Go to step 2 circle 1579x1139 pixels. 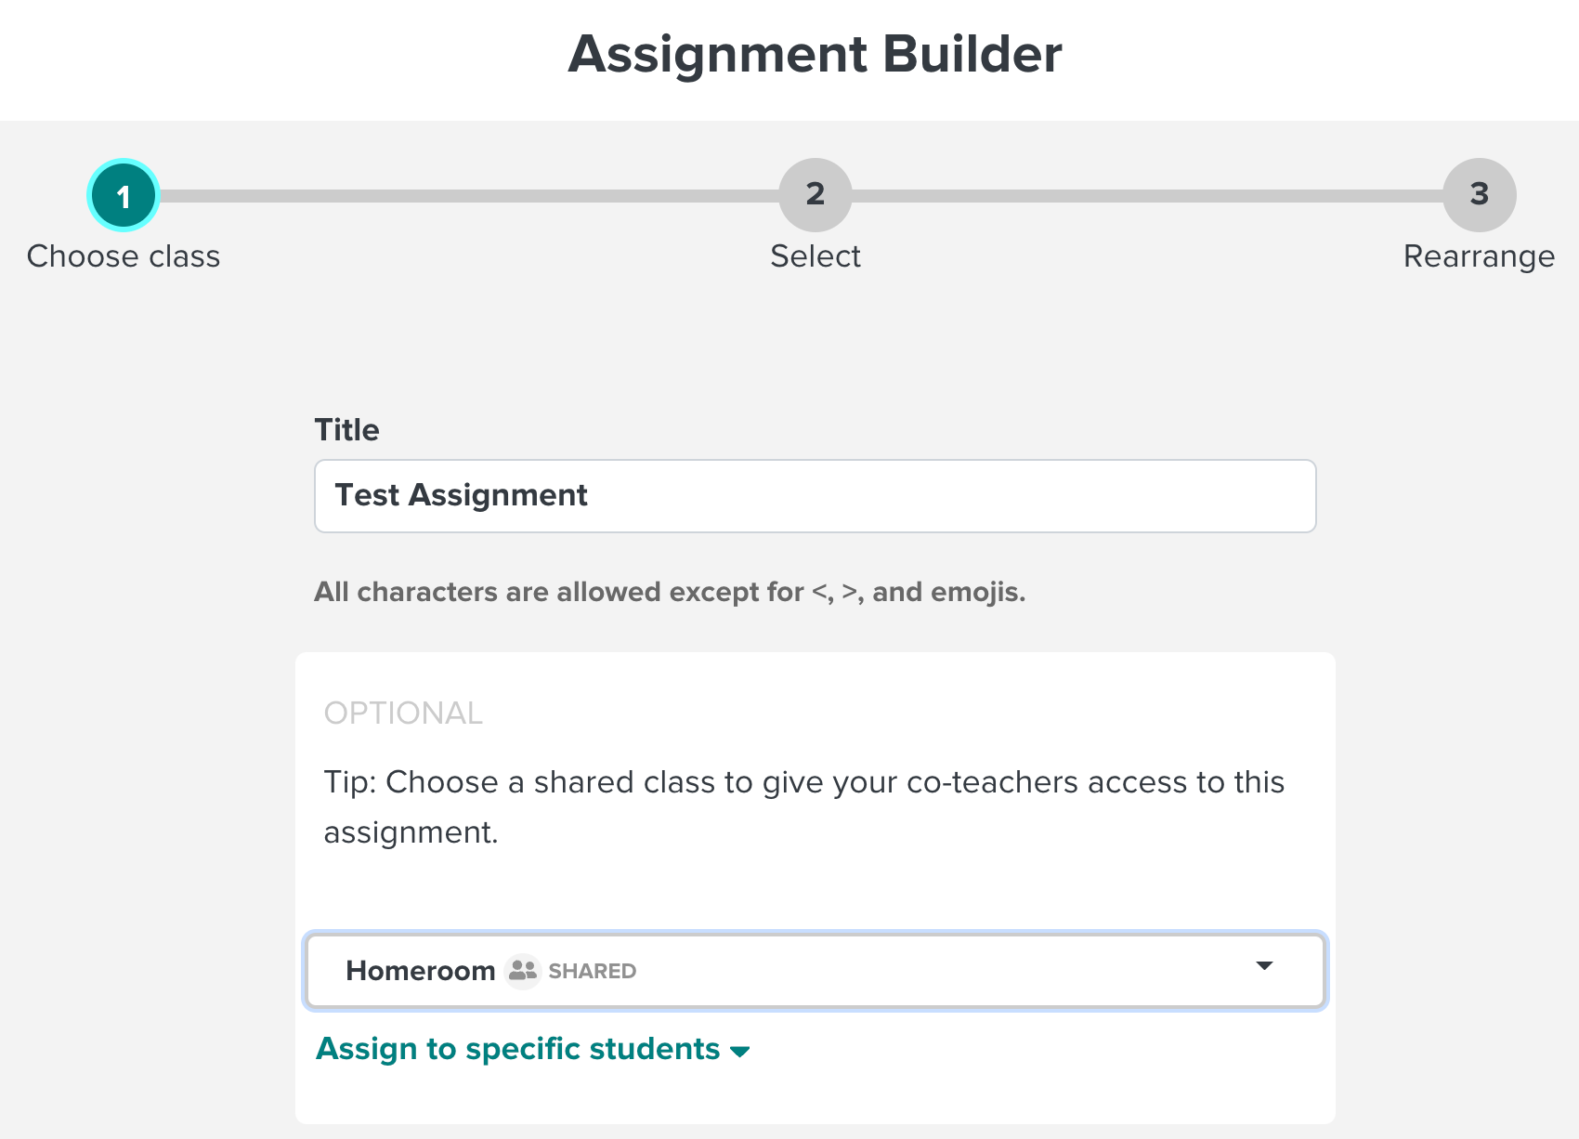[816, 195]
